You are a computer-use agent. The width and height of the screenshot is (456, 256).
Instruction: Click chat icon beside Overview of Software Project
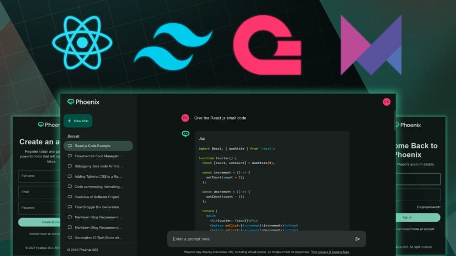click(70, 197)
